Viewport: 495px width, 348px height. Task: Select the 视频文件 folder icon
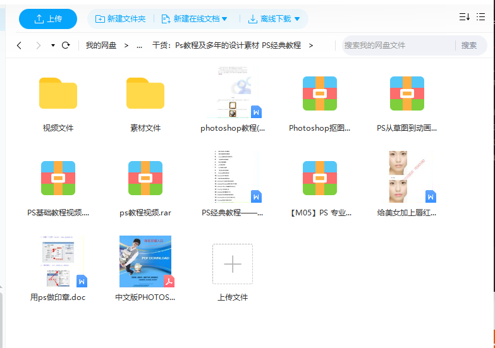pyautogui.click(x=58, y=93)
